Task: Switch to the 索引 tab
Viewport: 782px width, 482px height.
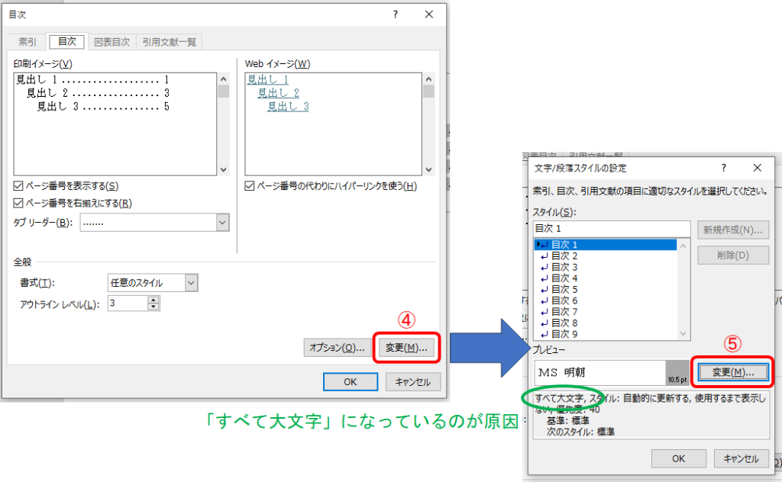Action: [29, 42]
